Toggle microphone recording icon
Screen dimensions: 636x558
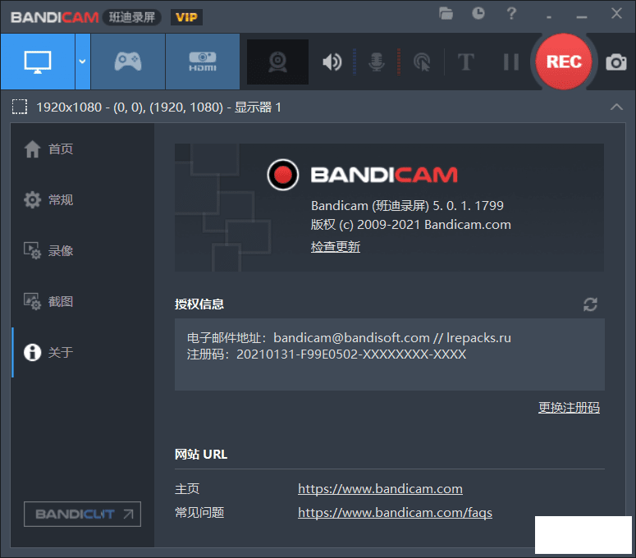click(x=377, y=62)
